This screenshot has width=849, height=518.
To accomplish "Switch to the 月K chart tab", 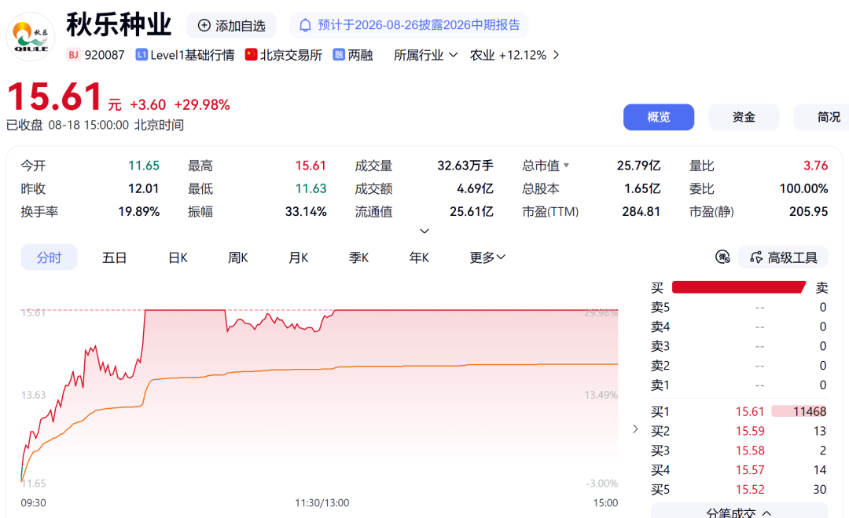I will coord(299,257).
